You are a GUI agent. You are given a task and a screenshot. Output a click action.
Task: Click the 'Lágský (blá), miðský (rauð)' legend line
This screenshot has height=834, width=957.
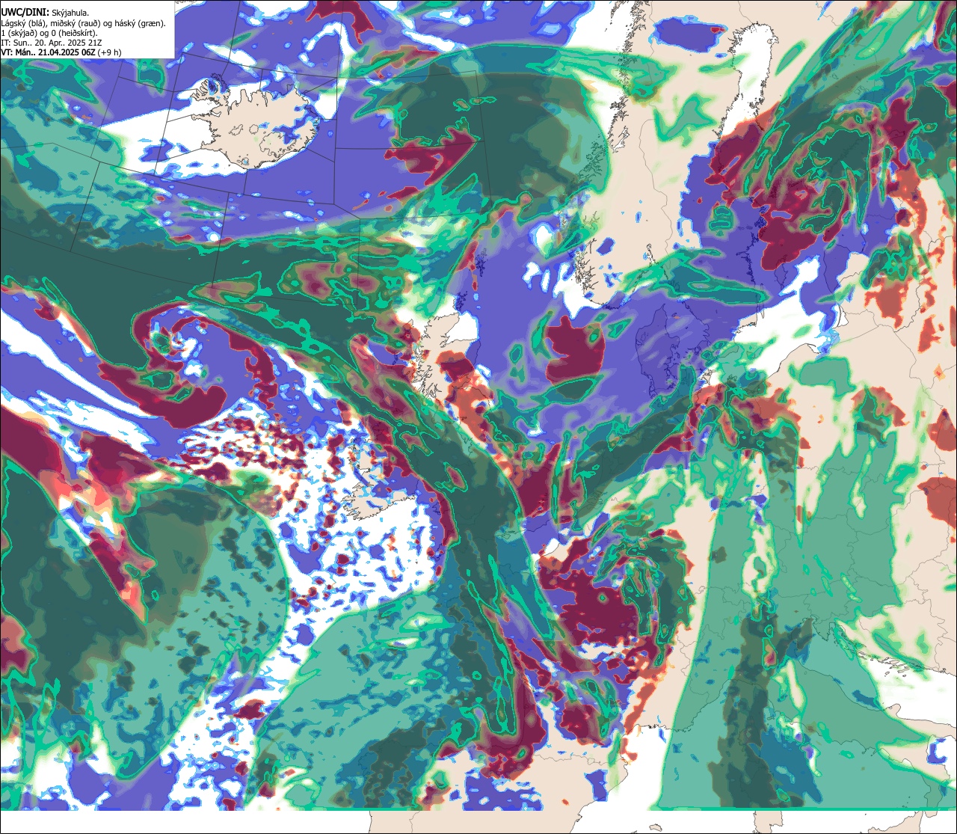pyautogui.click(x=83, y=23)
